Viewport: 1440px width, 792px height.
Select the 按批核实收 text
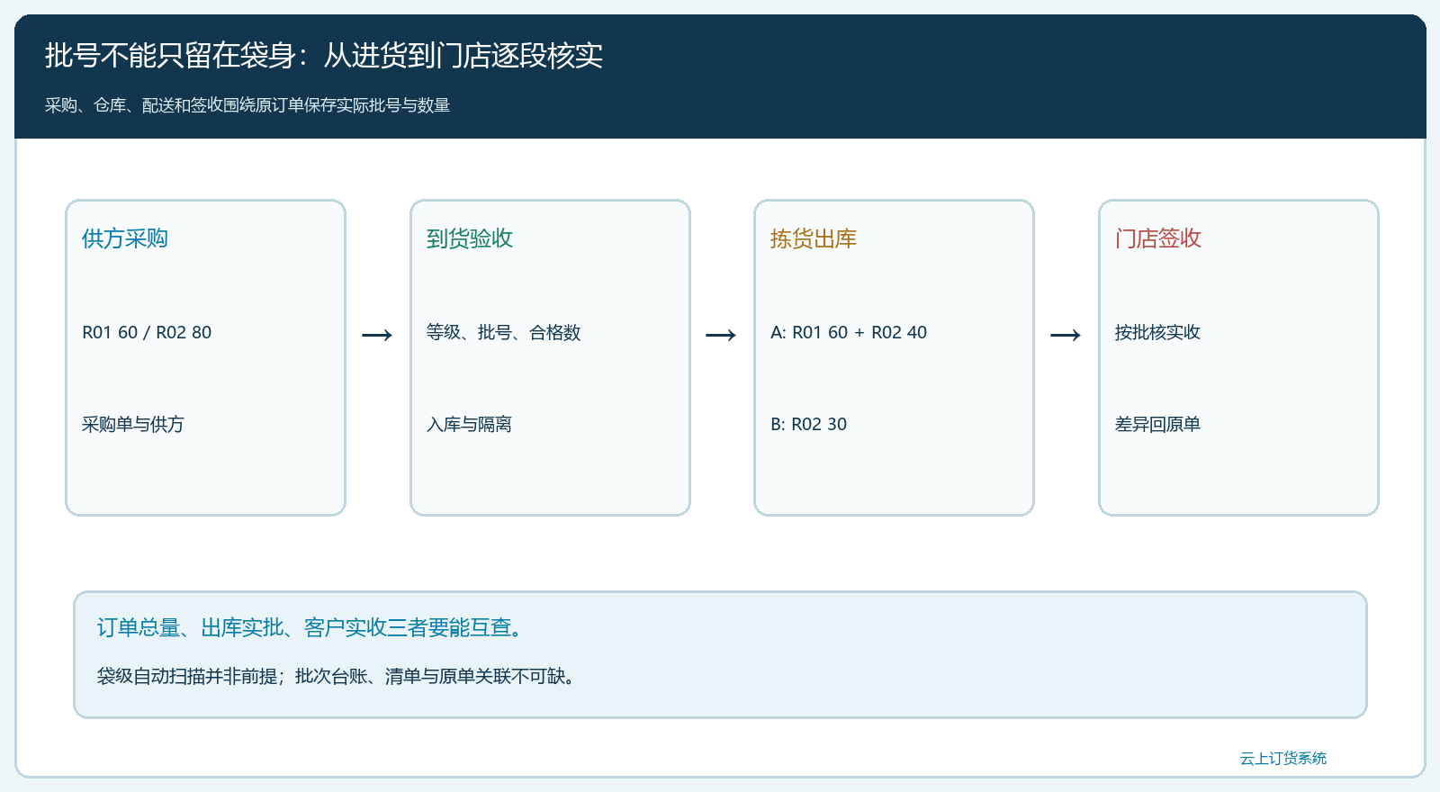point(1157,332)
